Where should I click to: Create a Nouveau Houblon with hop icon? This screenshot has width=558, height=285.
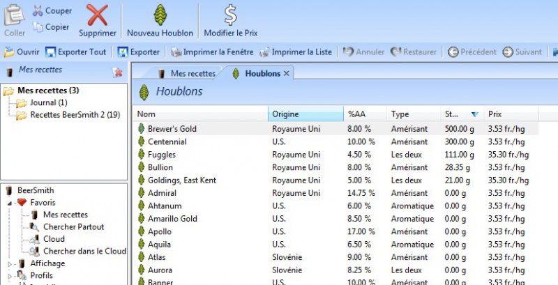160,15
